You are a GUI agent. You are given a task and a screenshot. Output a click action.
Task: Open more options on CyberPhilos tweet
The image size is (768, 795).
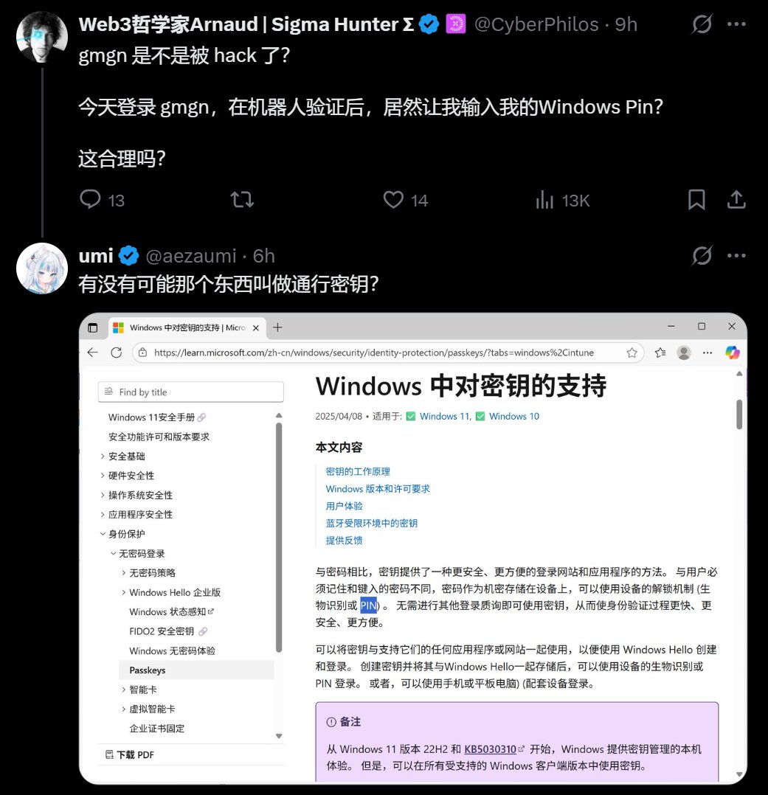coord(736,24)
